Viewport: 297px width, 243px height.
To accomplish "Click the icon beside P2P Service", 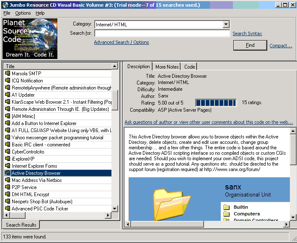I will [8, 187].
